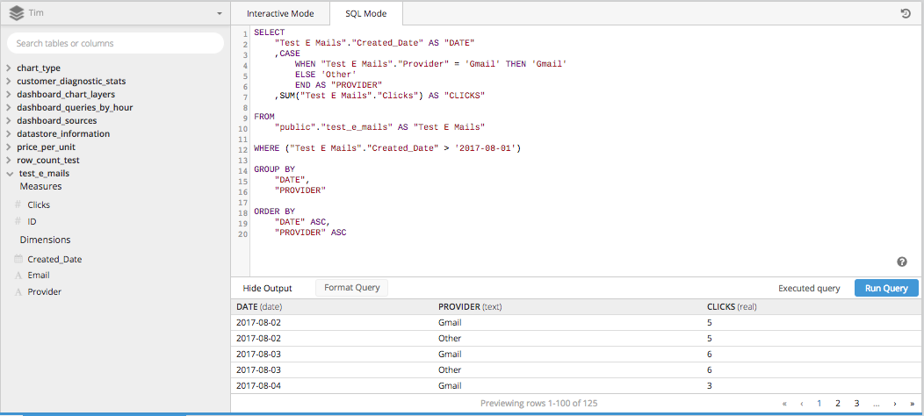The image size is (924, 416).
Task: Switch to Interactive Mode tab
Action: [279, 14]
